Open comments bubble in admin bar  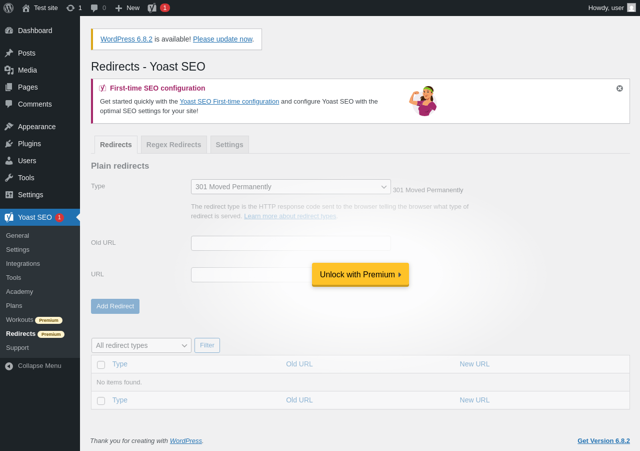pos(94,8)
